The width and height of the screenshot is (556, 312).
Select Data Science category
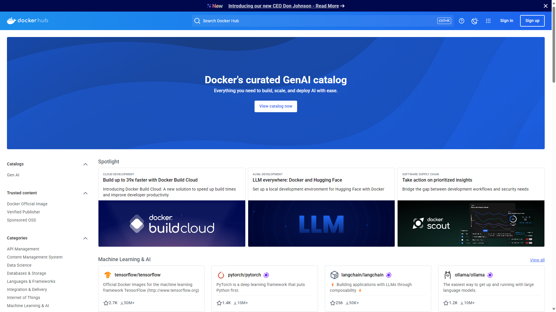tap(19, 265)
